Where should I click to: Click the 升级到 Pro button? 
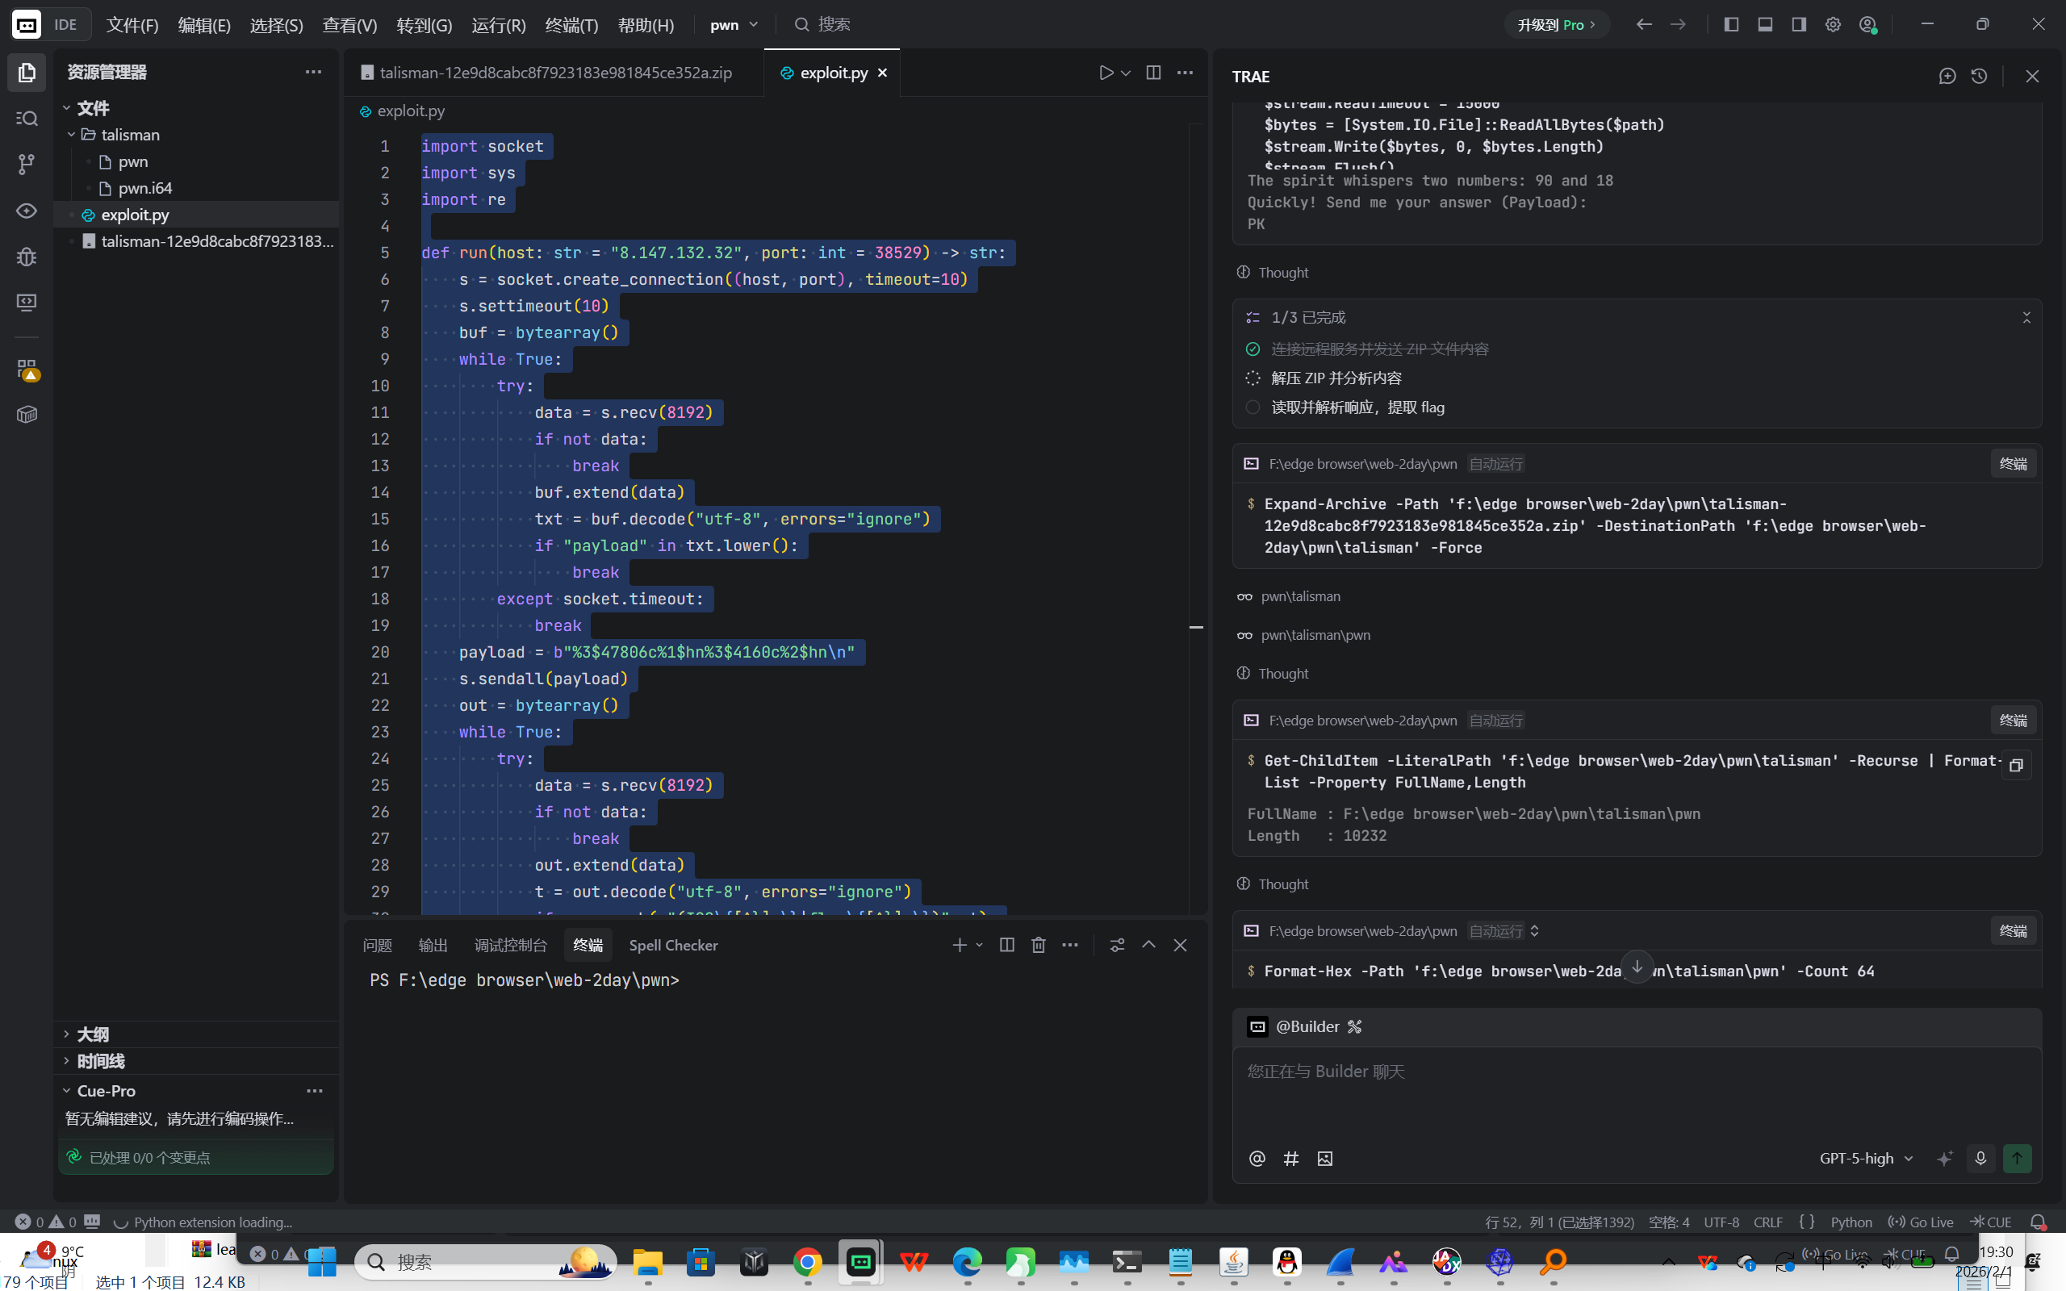pos(1555,25)
